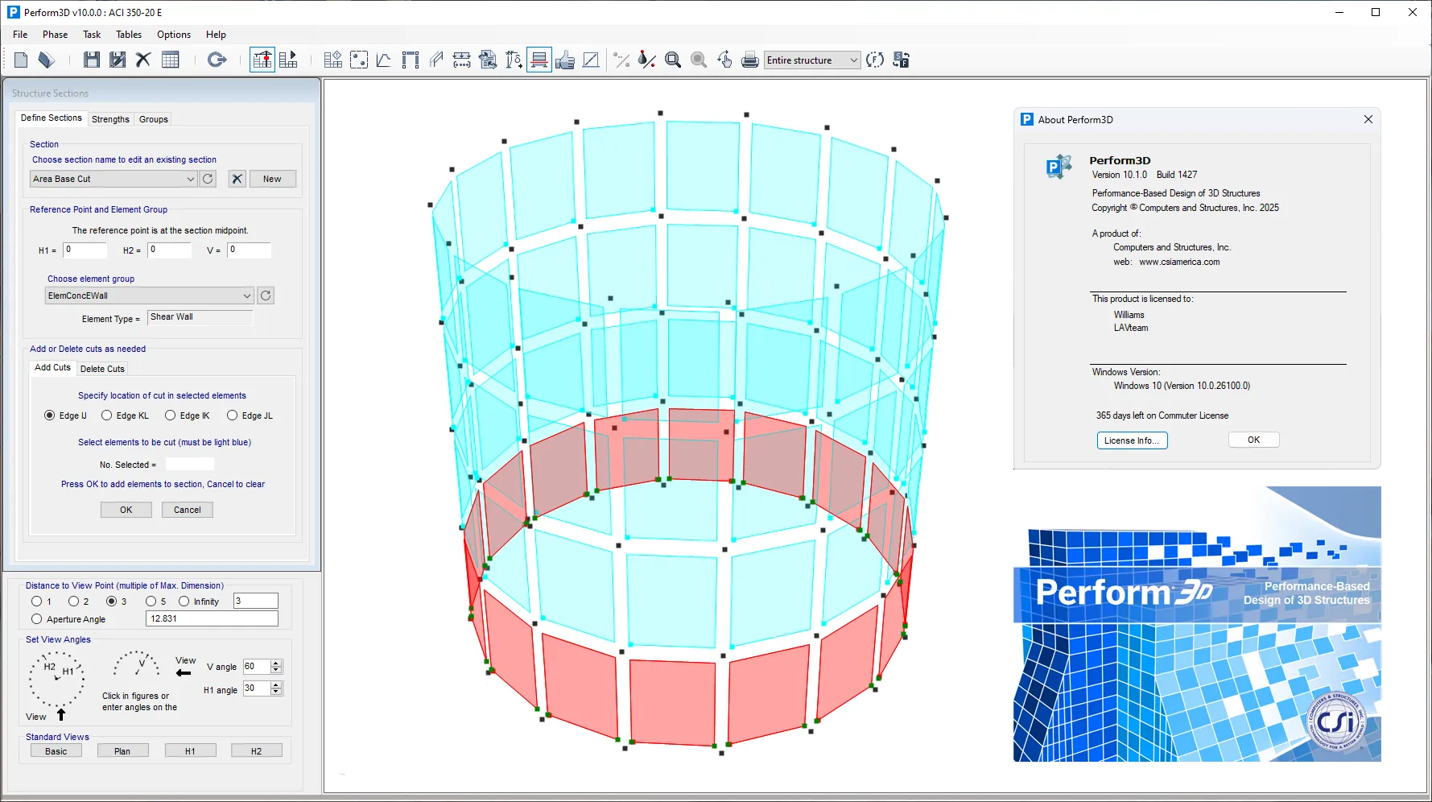Open the Phase menu
Image resolution: width=1432 pixels, height=802 pixels.
pos(55,35)
